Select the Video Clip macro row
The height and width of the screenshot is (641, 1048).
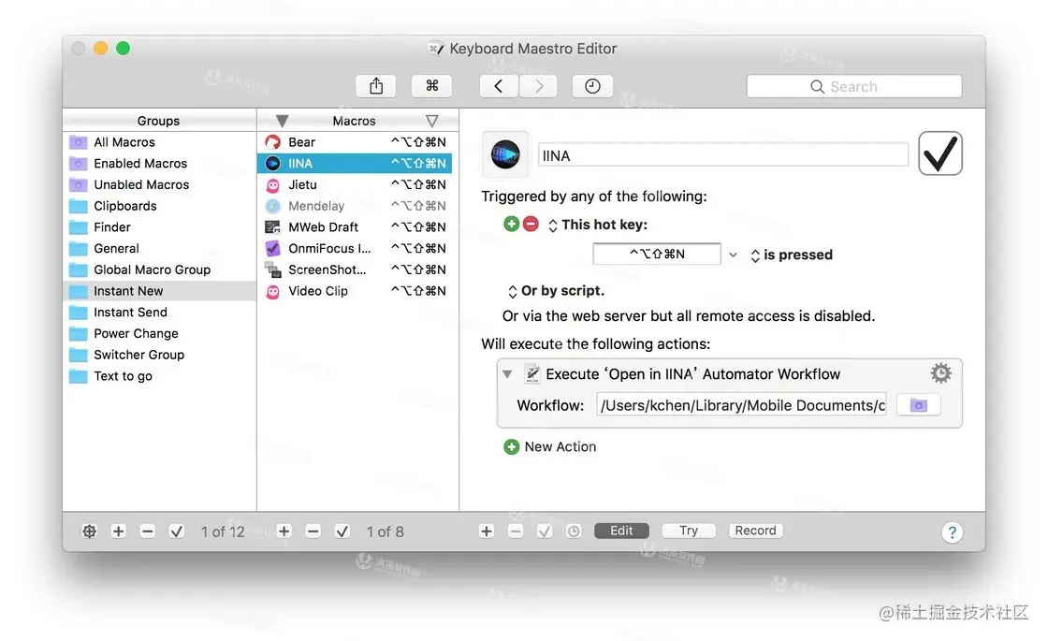tap(355, 291)
